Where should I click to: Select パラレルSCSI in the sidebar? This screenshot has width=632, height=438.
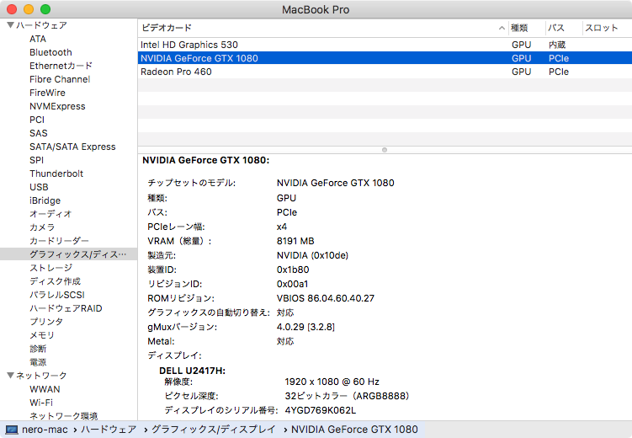[57, 295]
